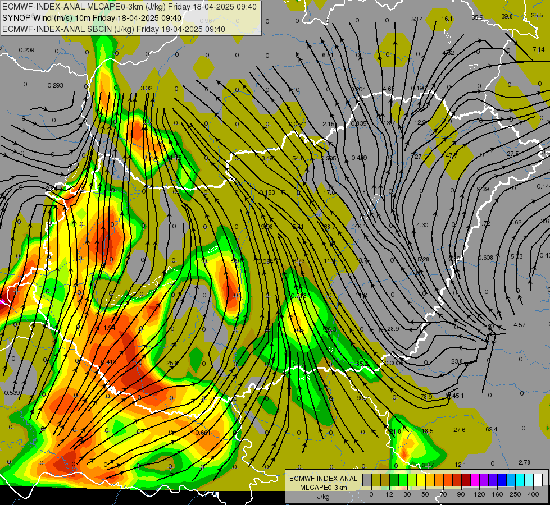The width and height of the screenshot is (550, 505).
Task: Click the gray swatch in the legend
Action: (x=367, y=480)
